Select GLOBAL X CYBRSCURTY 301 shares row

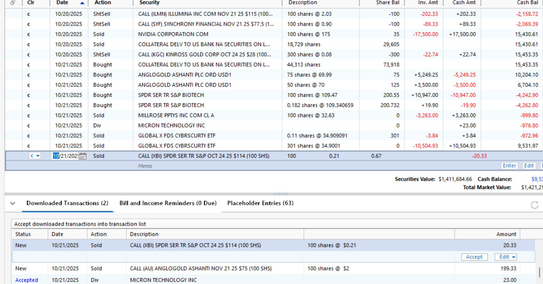[274, 146]
